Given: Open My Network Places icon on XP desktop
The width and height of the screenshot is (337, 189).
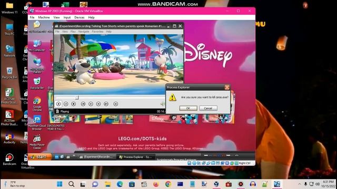Looking at the screenshot, I should 37,66.
